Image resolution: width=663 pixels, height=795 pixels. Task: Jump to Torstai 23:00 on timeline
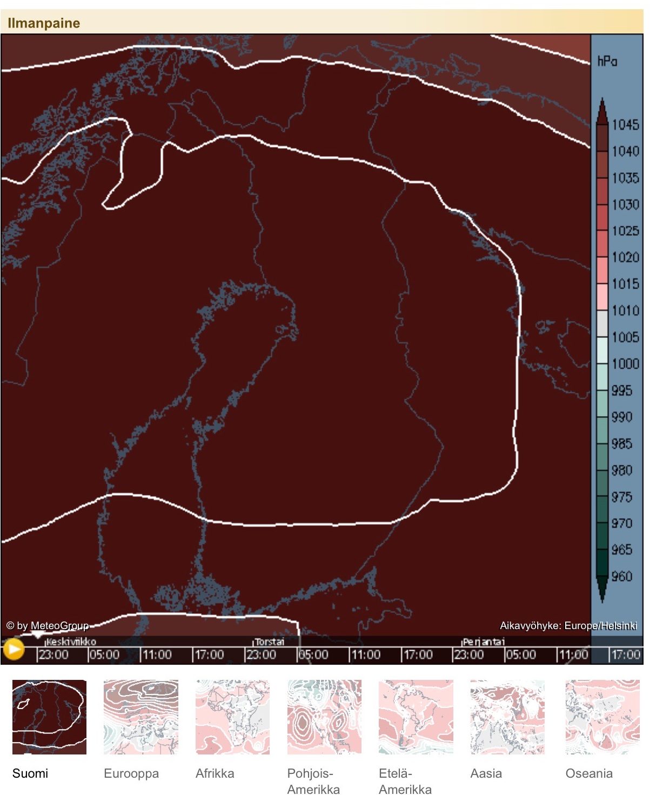point(262,654)
